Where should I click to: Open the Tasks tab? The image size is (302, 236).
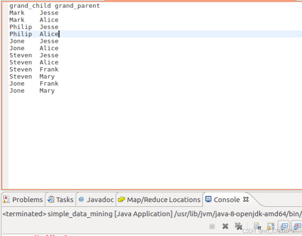61,200
